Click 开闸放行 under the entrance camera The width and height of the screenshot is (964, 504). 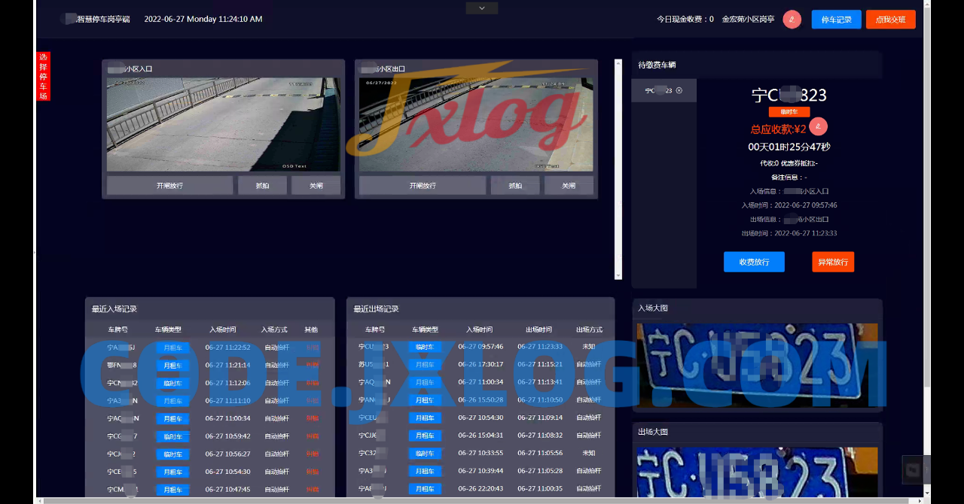(x=169, y=186)
